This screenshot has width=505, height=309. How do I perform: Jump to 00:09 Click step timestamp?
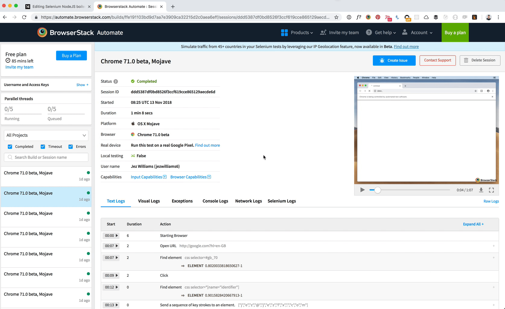[111, 276]
